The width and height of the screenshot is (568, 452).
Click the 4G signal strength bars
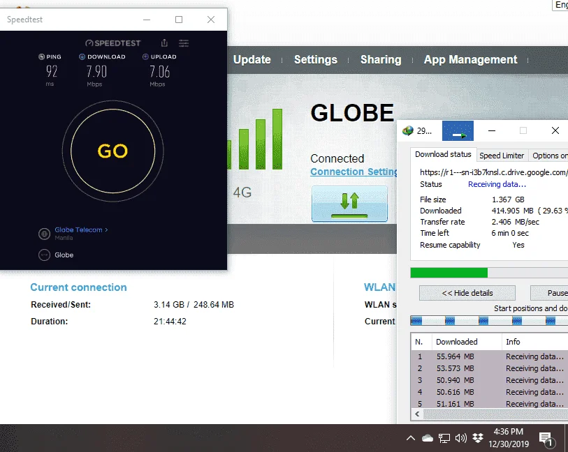click(x=255, y=140)
